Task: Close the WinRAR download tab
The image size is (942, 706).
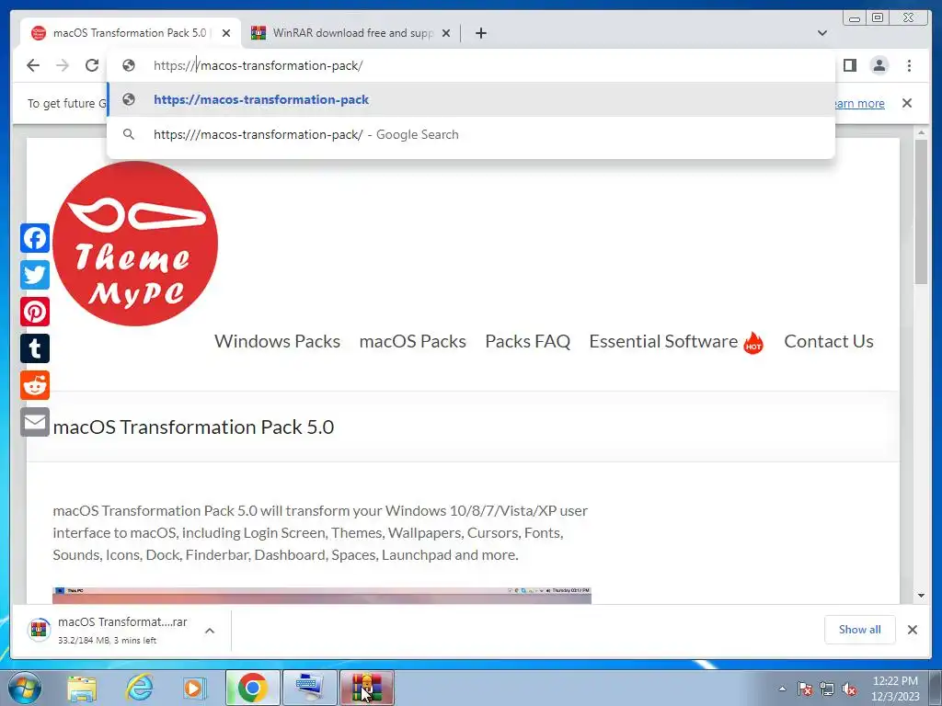Action: point(446,33)
